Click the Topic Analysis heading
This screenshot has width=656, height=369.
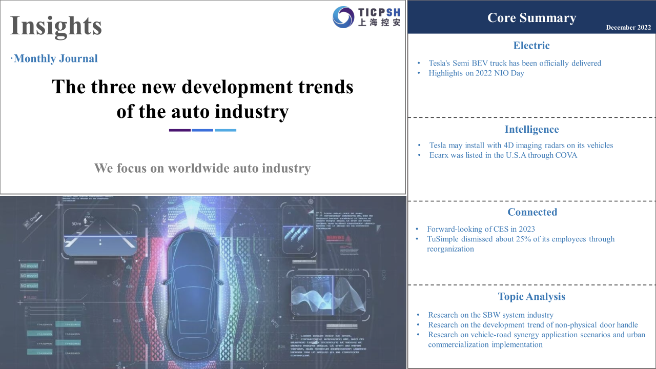tap(531, 297)
